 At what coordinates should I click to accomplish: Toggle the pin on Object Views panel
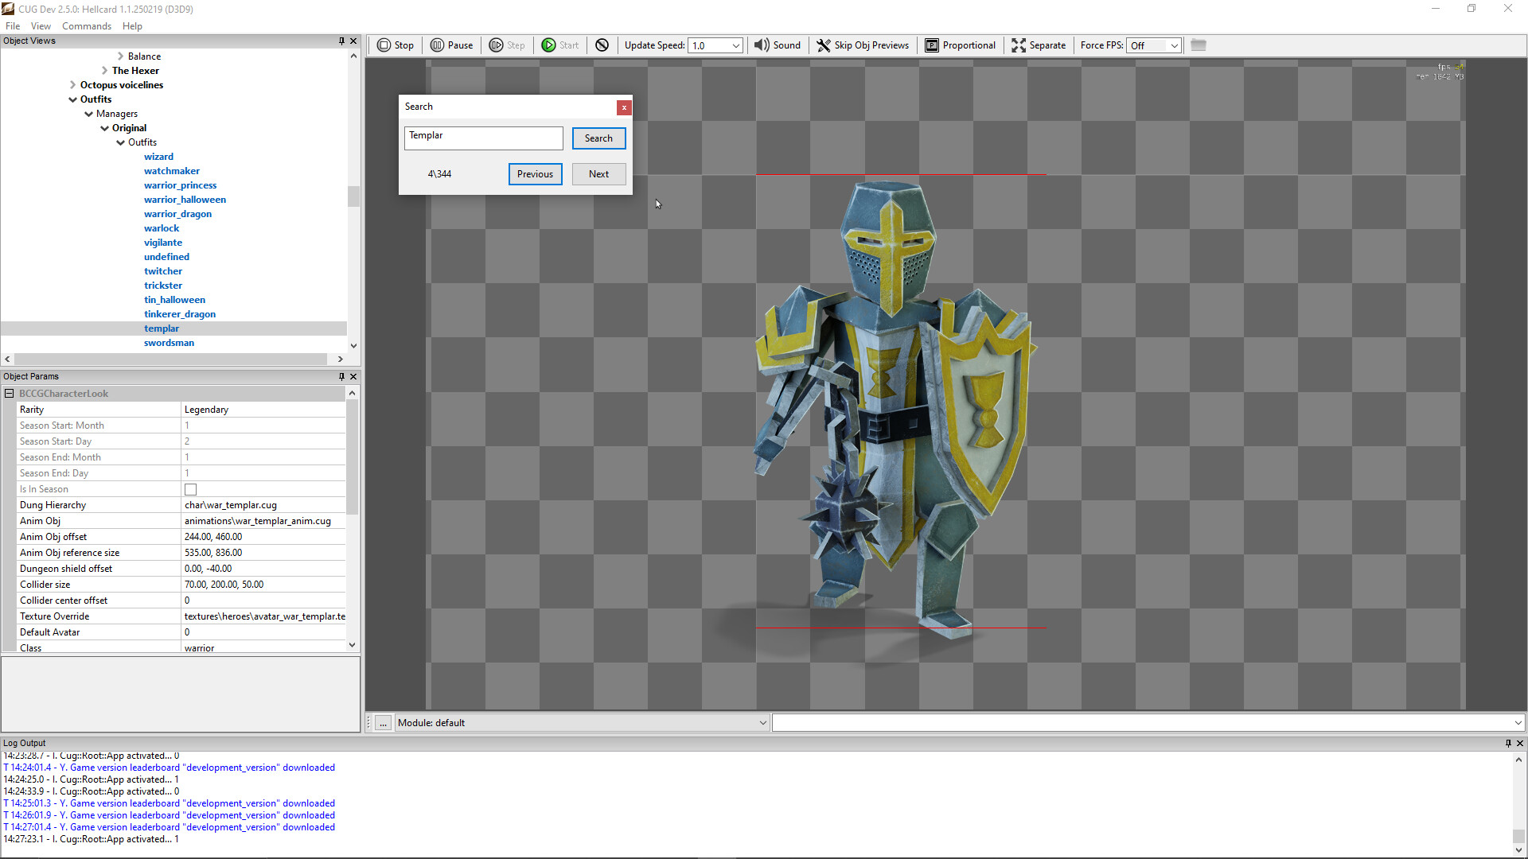coord(341,41)
